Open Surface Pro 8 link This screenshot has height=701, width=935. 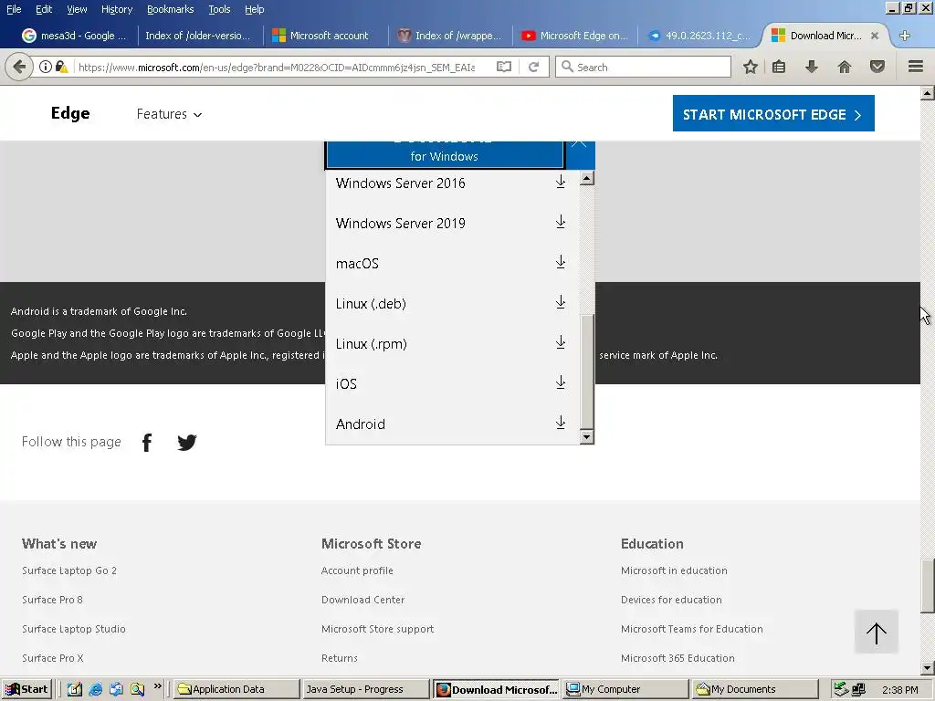coord(52,600)
